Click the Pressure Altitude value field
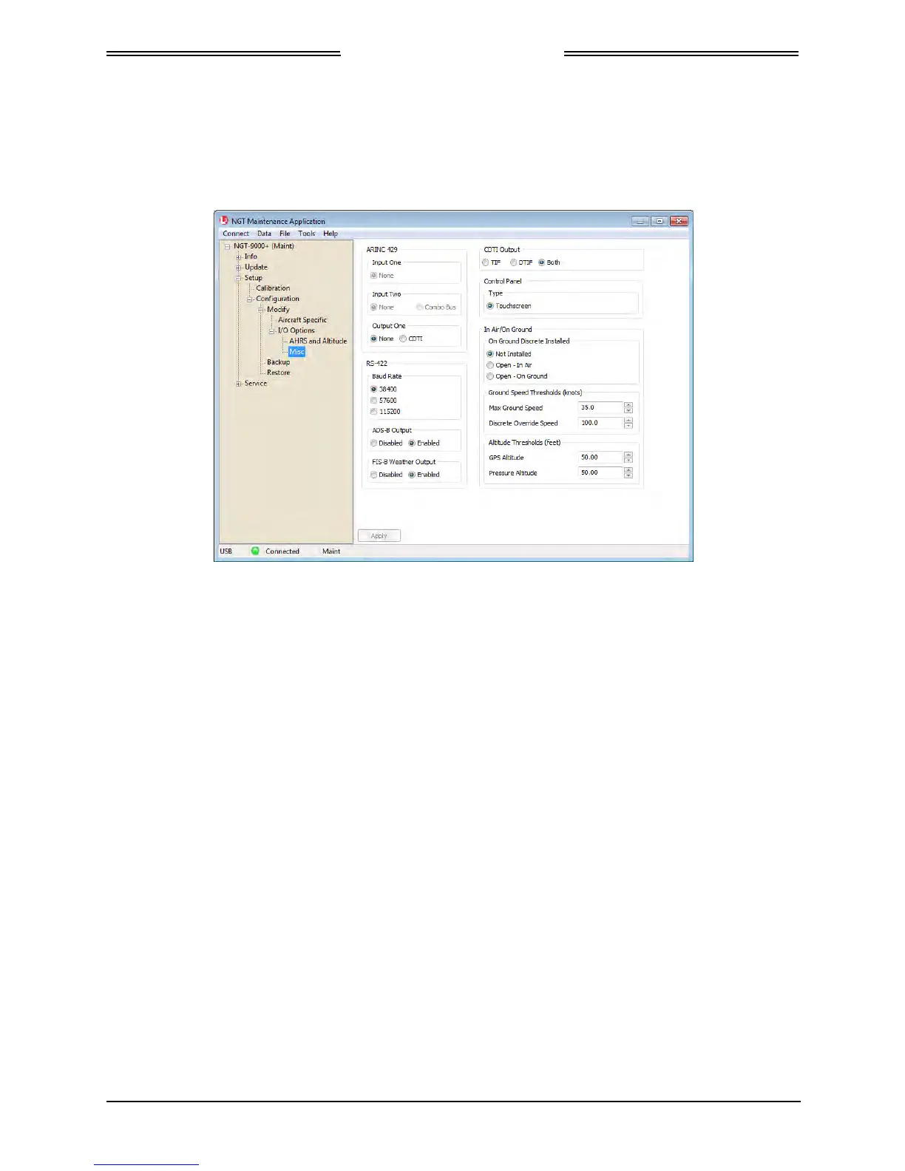The width and height of the screenshot is (905, 1171). (x=600, y=472)
